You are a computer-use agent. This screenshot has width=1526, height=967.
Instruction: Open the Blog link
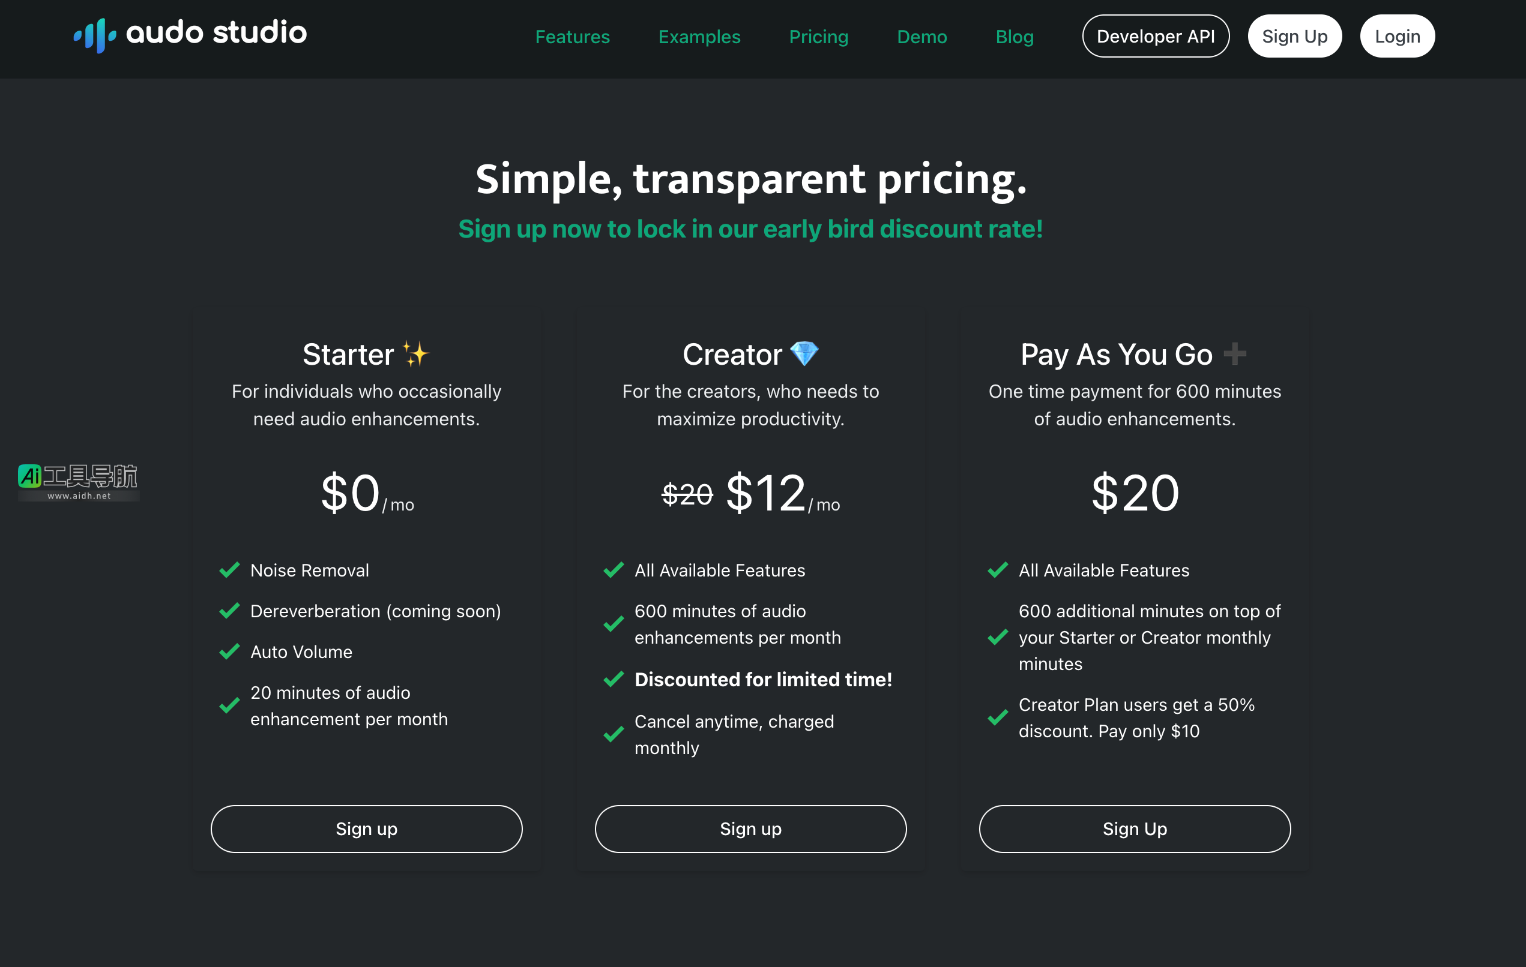tap(1014, 37)
